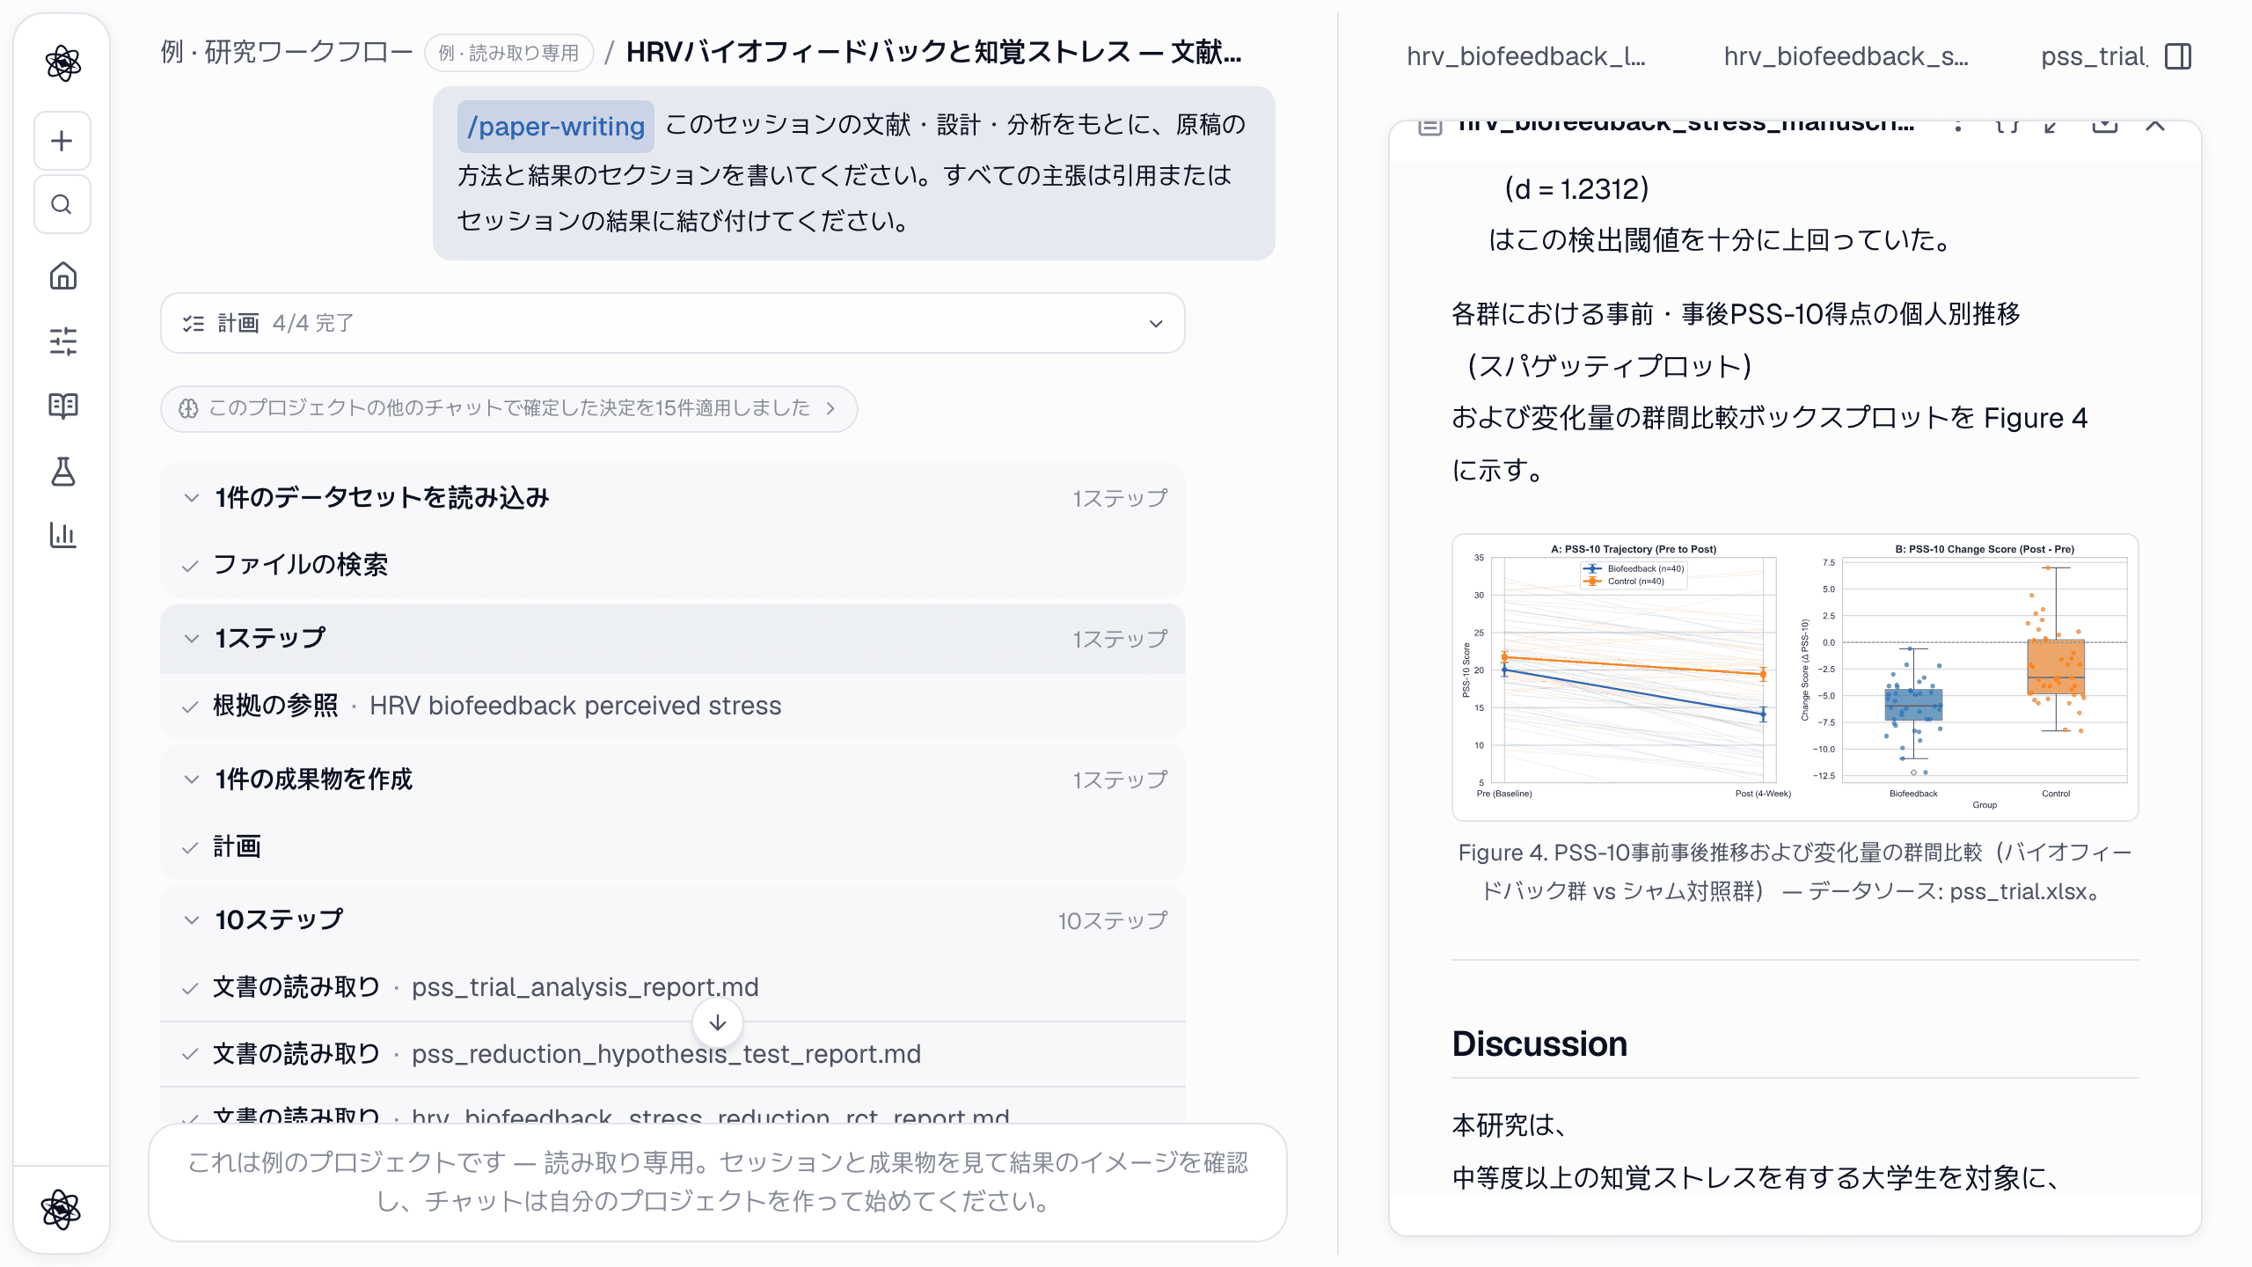
Task: Click the Discussion heading in the manuscript
Action: (x=1539, y=1044)
